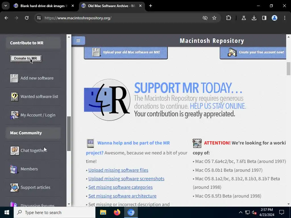The image size is (291, 218).
Task: Select the Old Mac Software Archive tab
Action: (112, 6)
